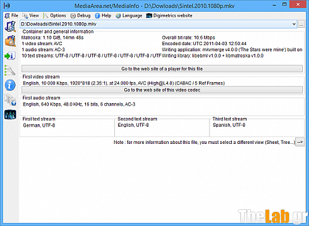
Task: Click the 'Writing application: mkvmerge' text
Action: [232, 49]
